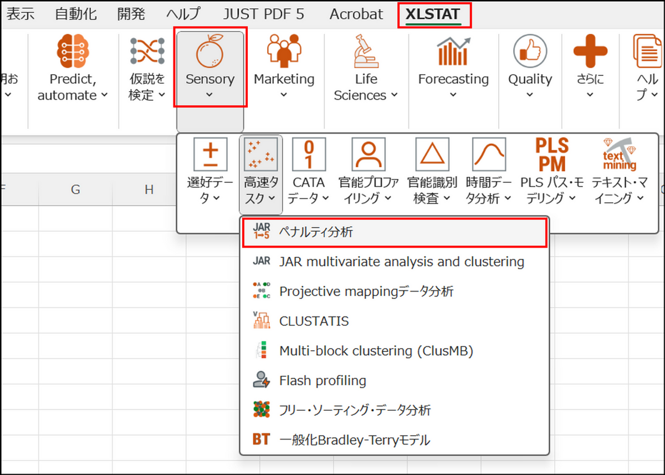This screenshot has width=665, height=475.
Task: Open the Acrobat ribbon tab
Action: point(356,14)
